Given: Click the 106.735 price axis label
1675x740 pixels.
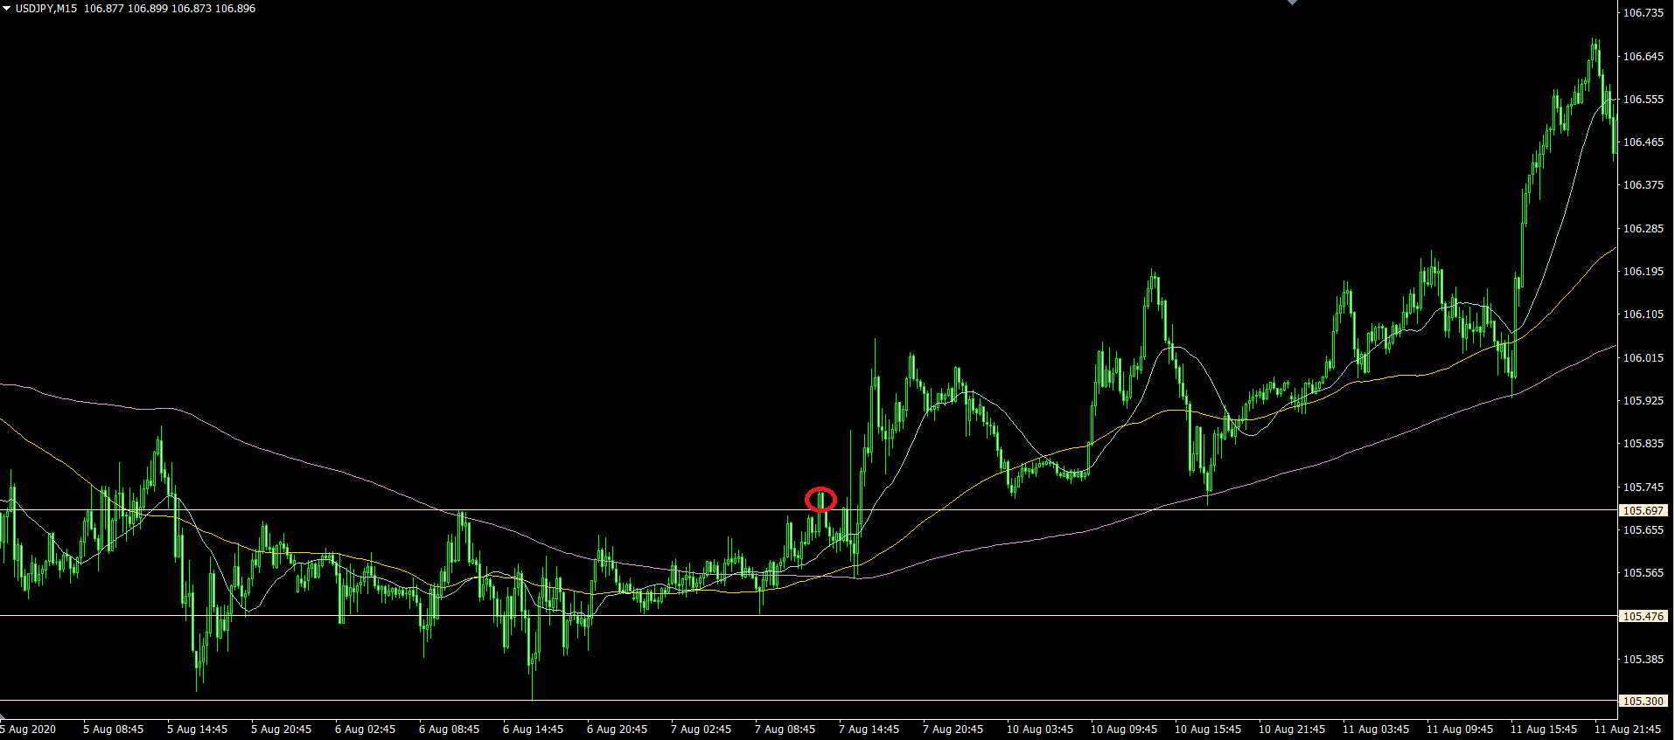Looking at the screenshot, I should pyautogui.click(x=1644, y=13).
